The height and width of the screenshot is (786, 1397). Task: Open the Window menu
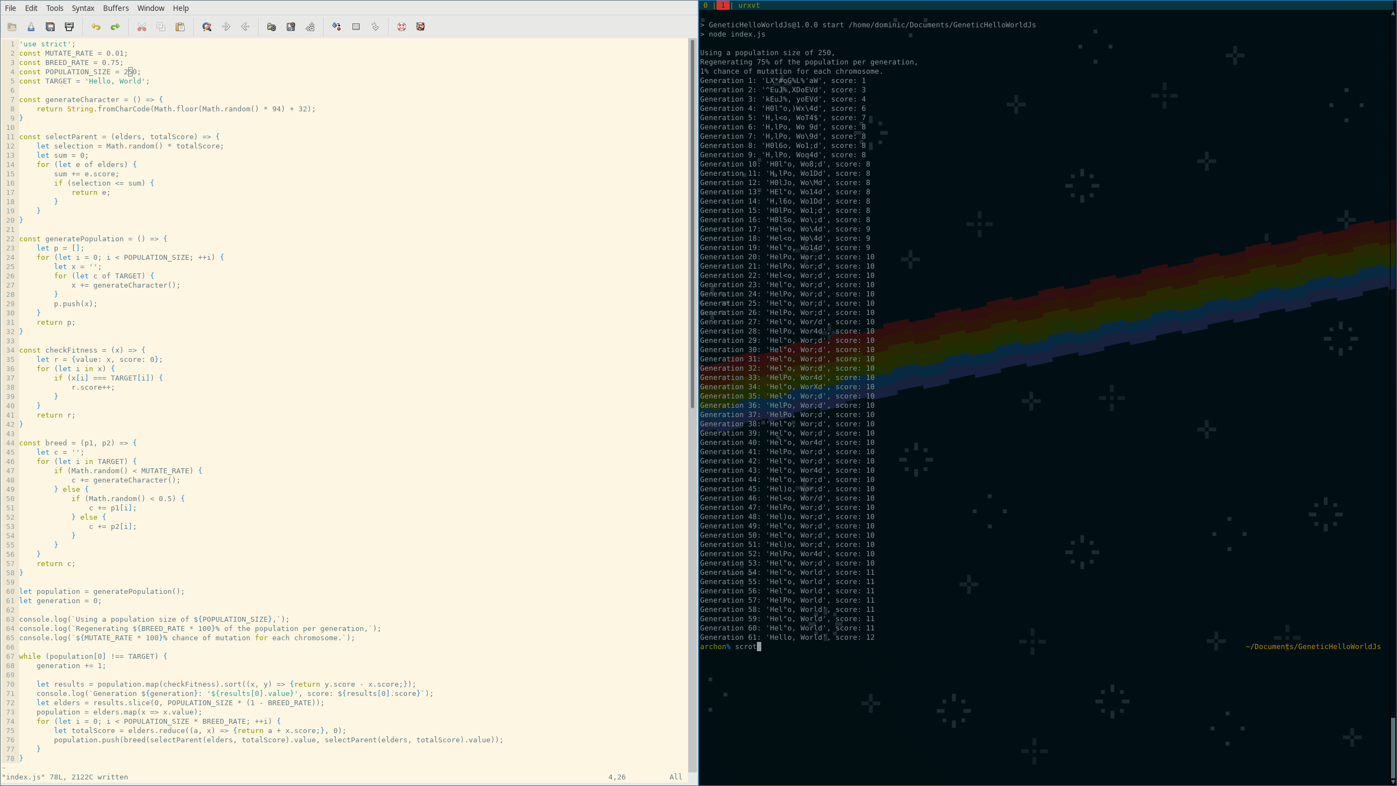coord(151,8)
